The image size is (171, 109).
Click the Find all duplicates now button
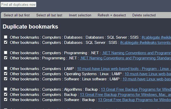click(18, 4)
